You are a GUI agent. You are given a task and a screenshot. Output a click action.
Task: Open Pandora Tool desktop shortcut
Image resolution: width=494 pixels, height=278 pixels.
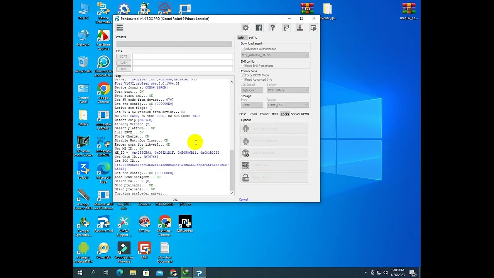103,224
